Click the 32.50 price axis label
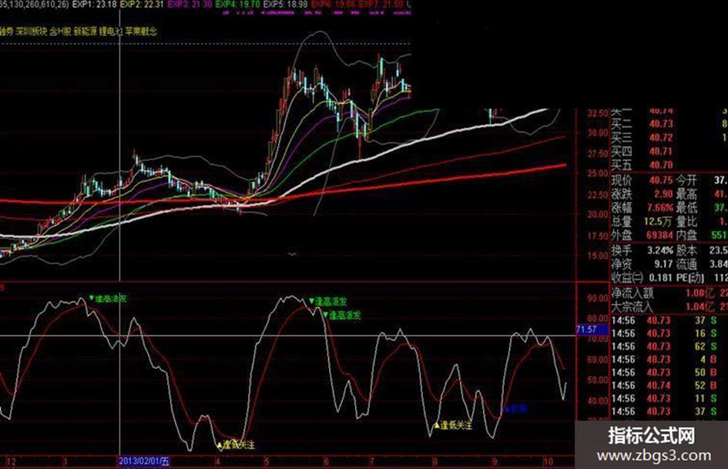Viewport: 728px width, 469px height. [x=598, y=113]
